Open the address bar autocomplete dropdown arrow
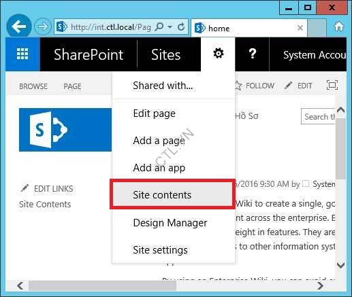The image size is (352, 297). click(x=170, y=27)
